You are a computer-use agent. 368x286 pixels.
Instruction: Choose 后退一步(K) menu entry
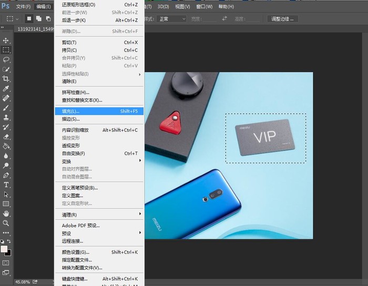click(99, 20)
